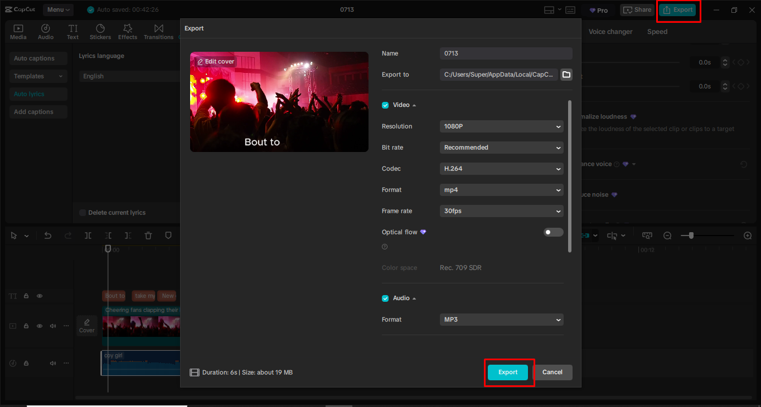The image size is (761, 407).
Task: Expand the Frame rate dropdown
Action: click(501, 211)
